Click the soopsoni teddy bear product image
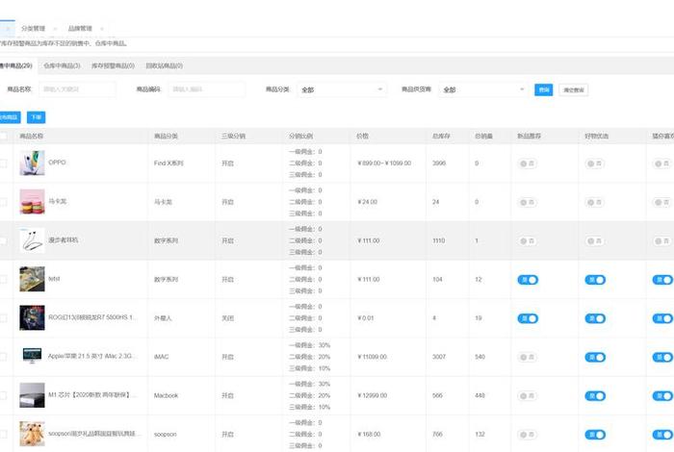674x452 pixels. [x=32, y=434]
